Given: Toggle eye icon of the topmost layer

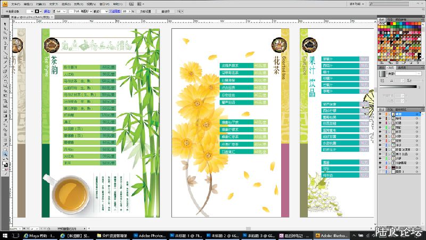Looking at the screenshot, I should point(380,114).
